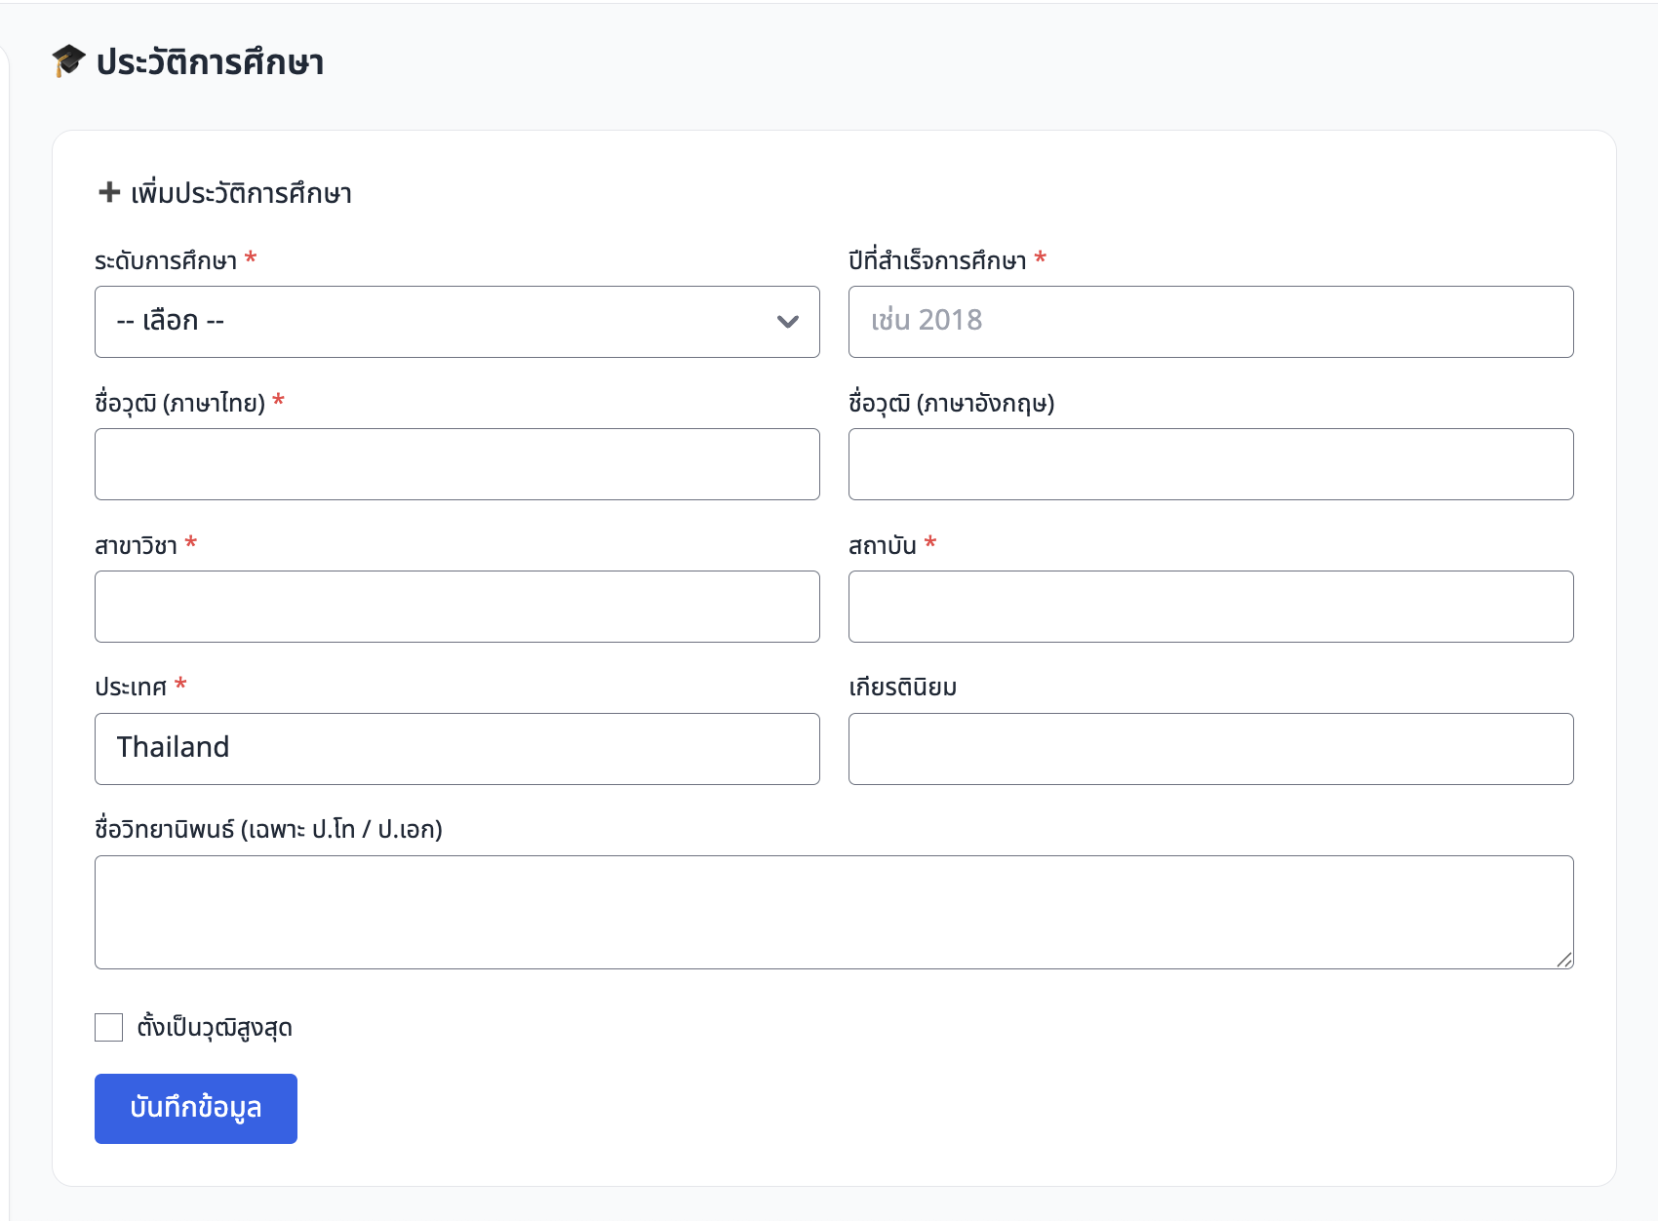Click the resize handle of the thesis textarea

(x=1564, y=960)
